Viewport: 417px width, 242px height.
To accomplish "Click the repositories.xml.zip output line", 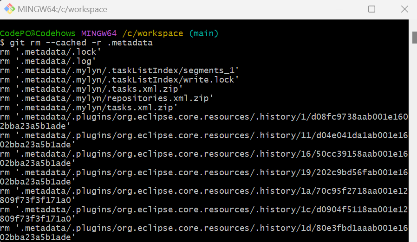I will pyautogui.click(x=107, y=98).
